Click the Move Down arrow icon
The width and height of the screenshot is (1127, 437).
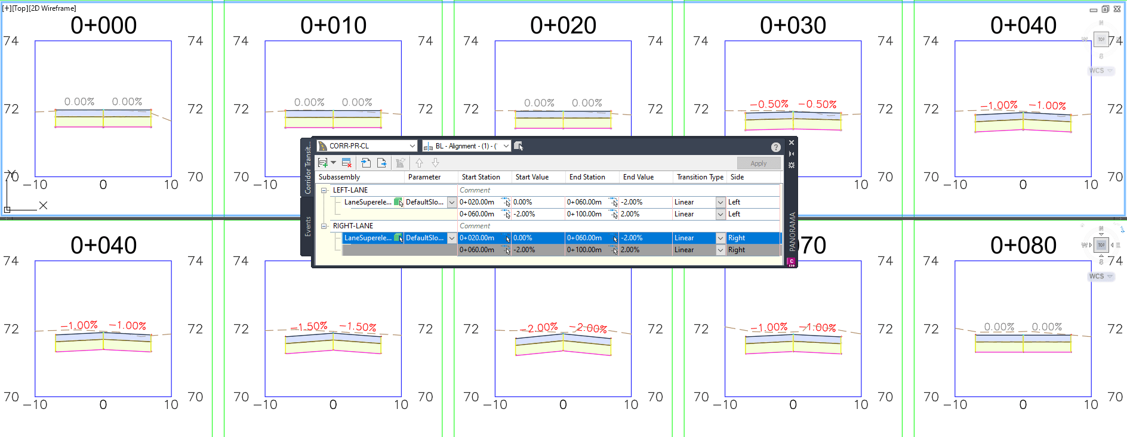pos(435,163)
